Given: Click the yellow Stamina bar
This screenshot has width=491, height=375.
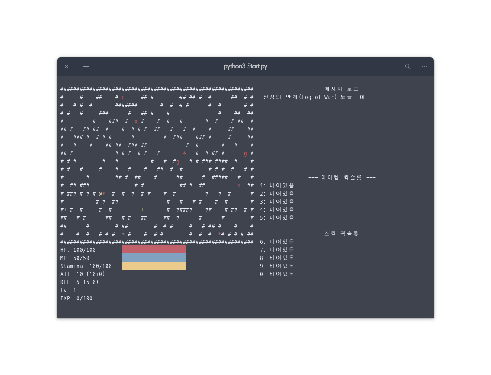Looking at the screenshot, I should click(x=153, y=266).
